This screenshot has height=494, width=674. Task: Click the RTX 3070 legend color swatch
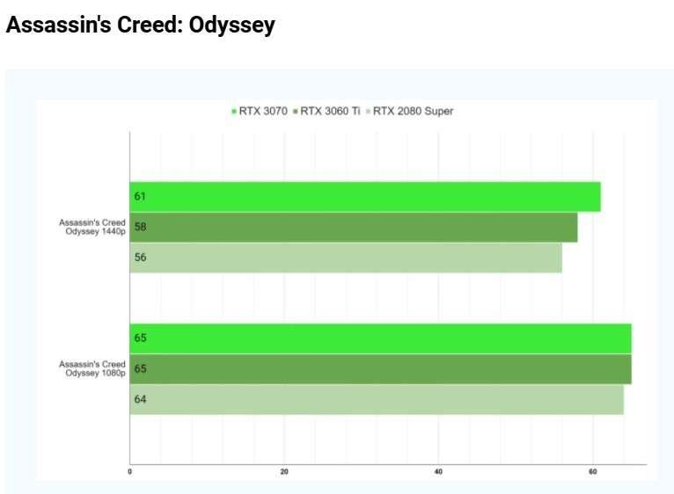click(234, 112)
